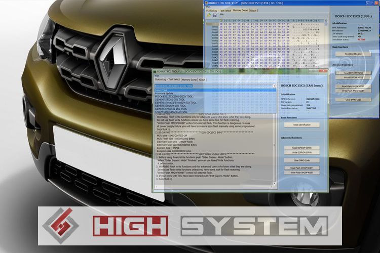The image size is (380, 253).
Task: Open About tab in CAN Immo window
Action: pyautogui.click(x=202, y=79)
